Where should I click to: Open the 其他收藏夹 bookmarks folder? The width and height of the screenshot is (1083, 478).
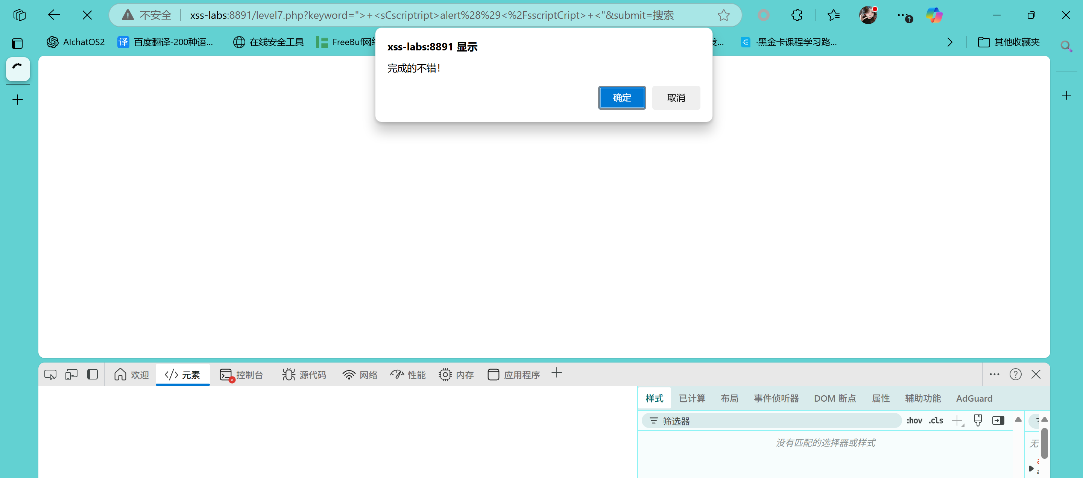pyautogui.click(x=1009, y=42)
